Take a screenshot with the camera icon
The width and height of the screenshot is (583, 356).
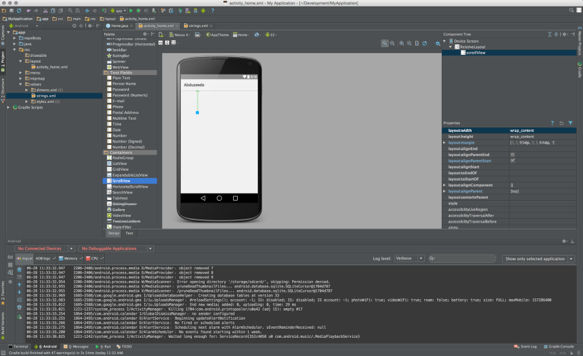pos(10,257)
